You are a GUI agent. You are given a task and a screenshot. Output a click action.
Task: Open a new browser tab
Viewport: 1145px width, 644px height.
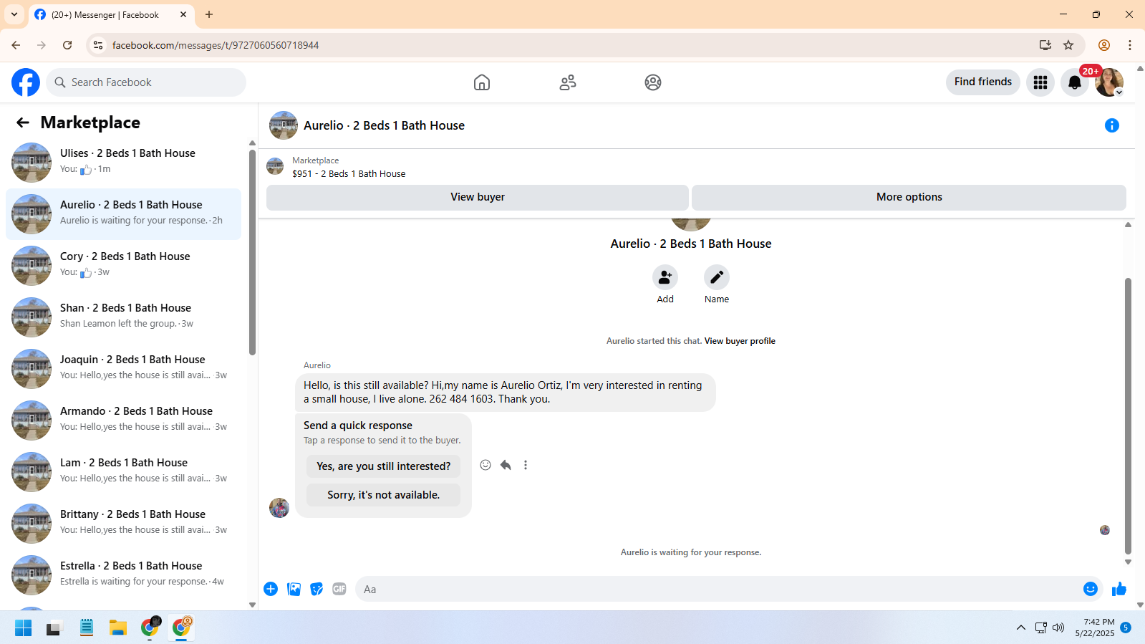tap(209, 14)
